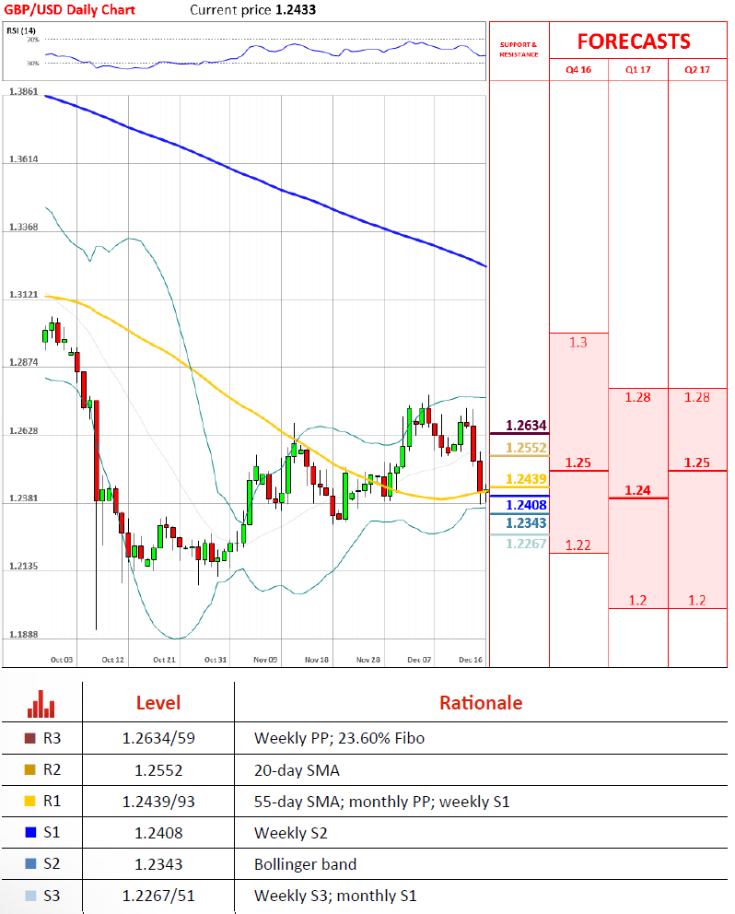Click the 1.2267/51 level cell

tap(158, 896)
